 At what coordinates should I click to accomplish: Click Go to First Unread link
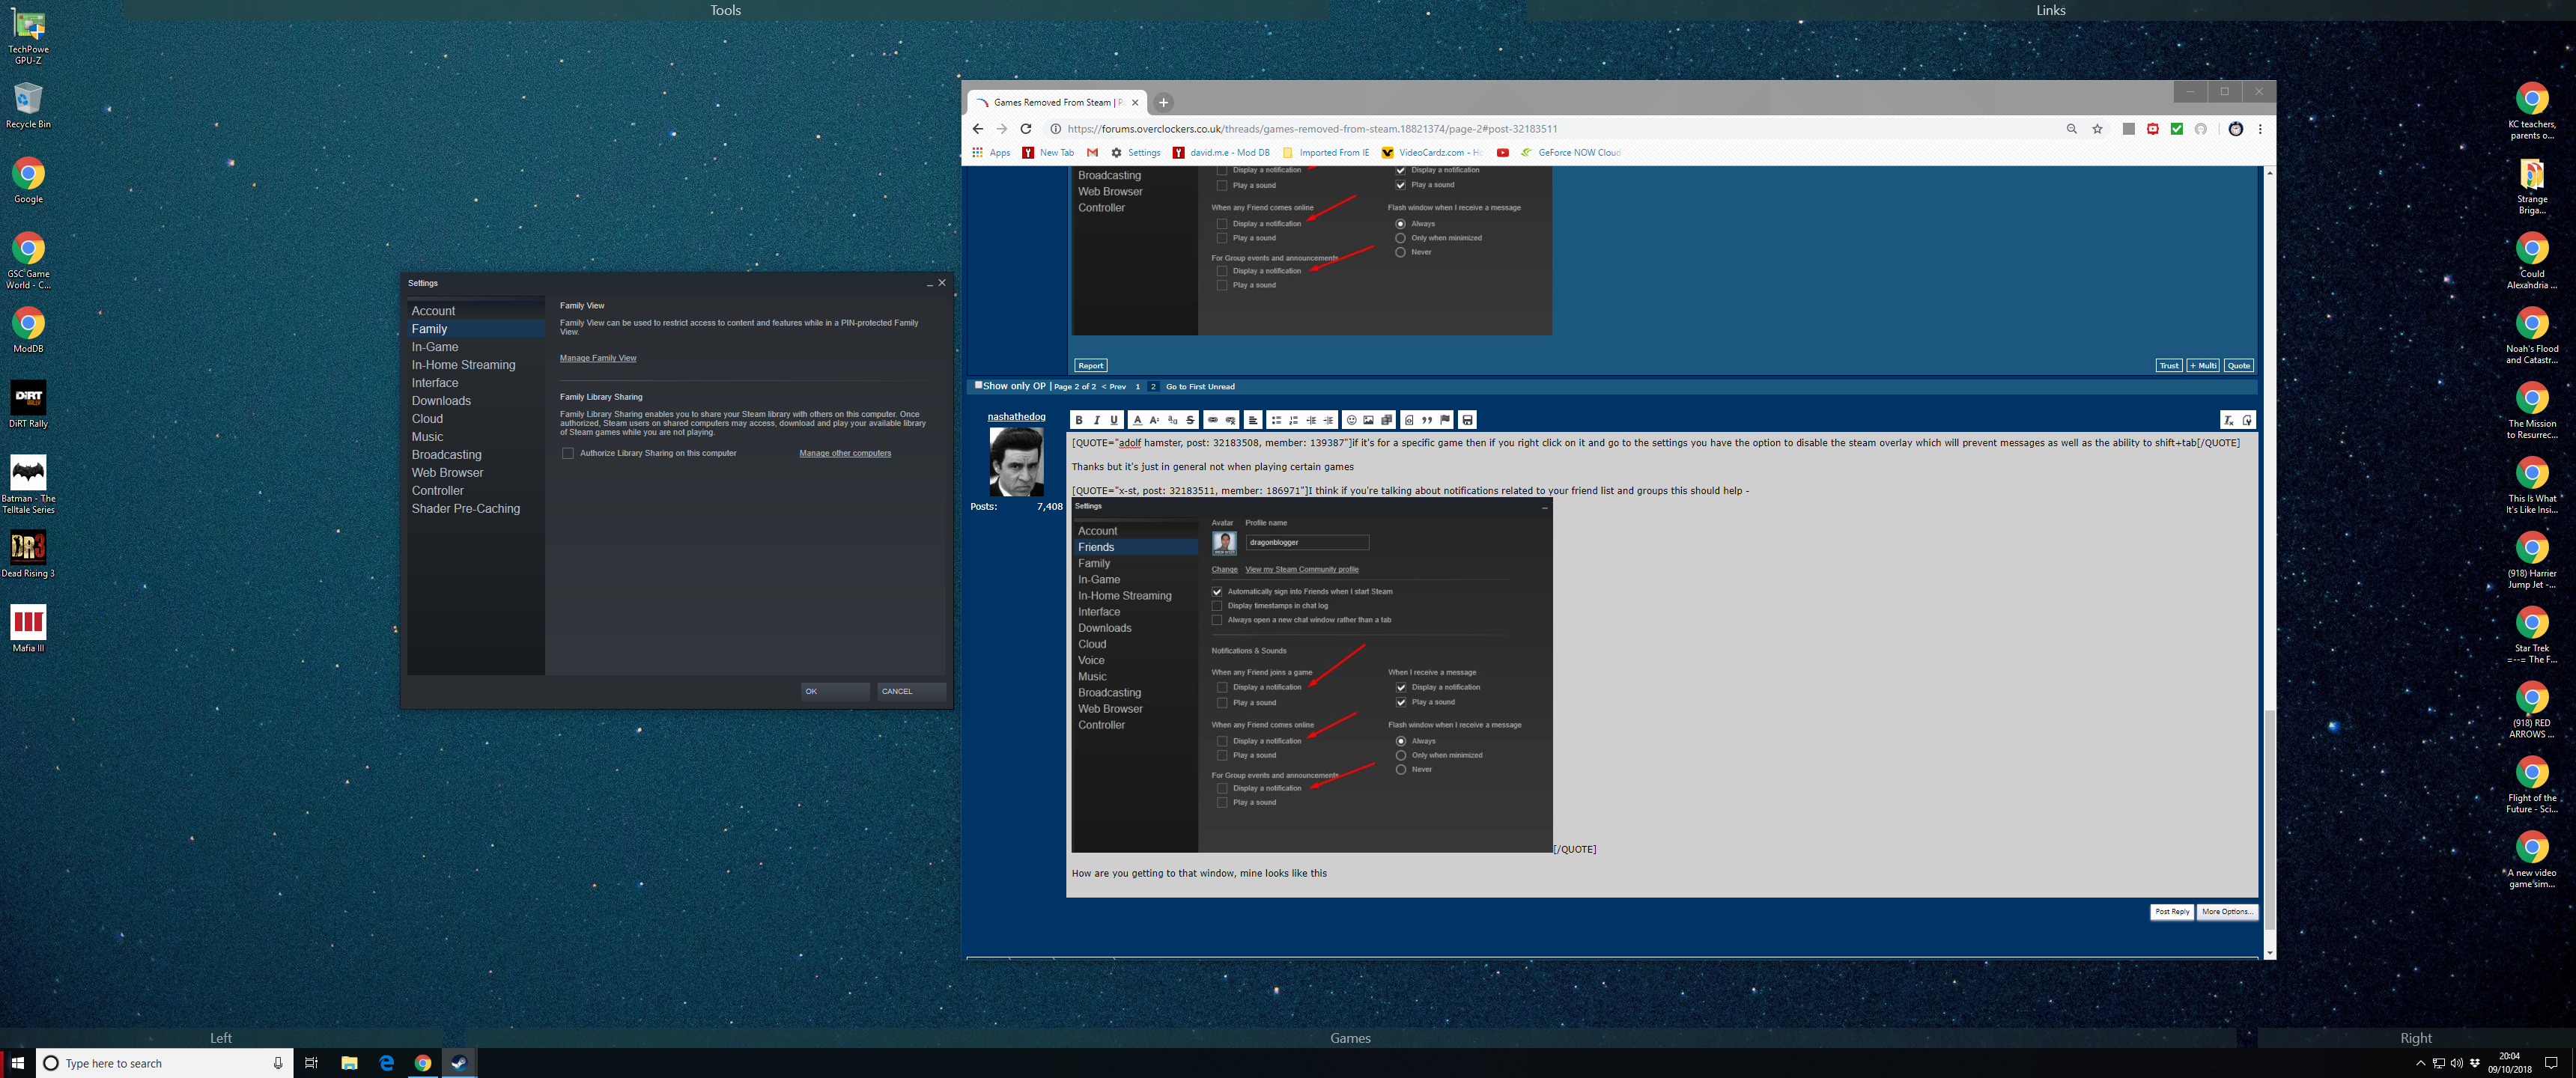1200,386
